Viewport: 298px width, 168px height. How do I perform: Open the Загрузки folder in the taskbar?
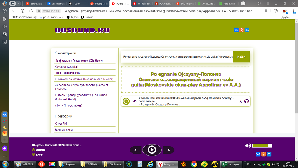point(68,164)
